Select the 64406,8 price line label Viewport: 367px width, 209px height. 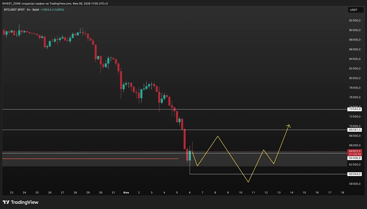[355, 158]
